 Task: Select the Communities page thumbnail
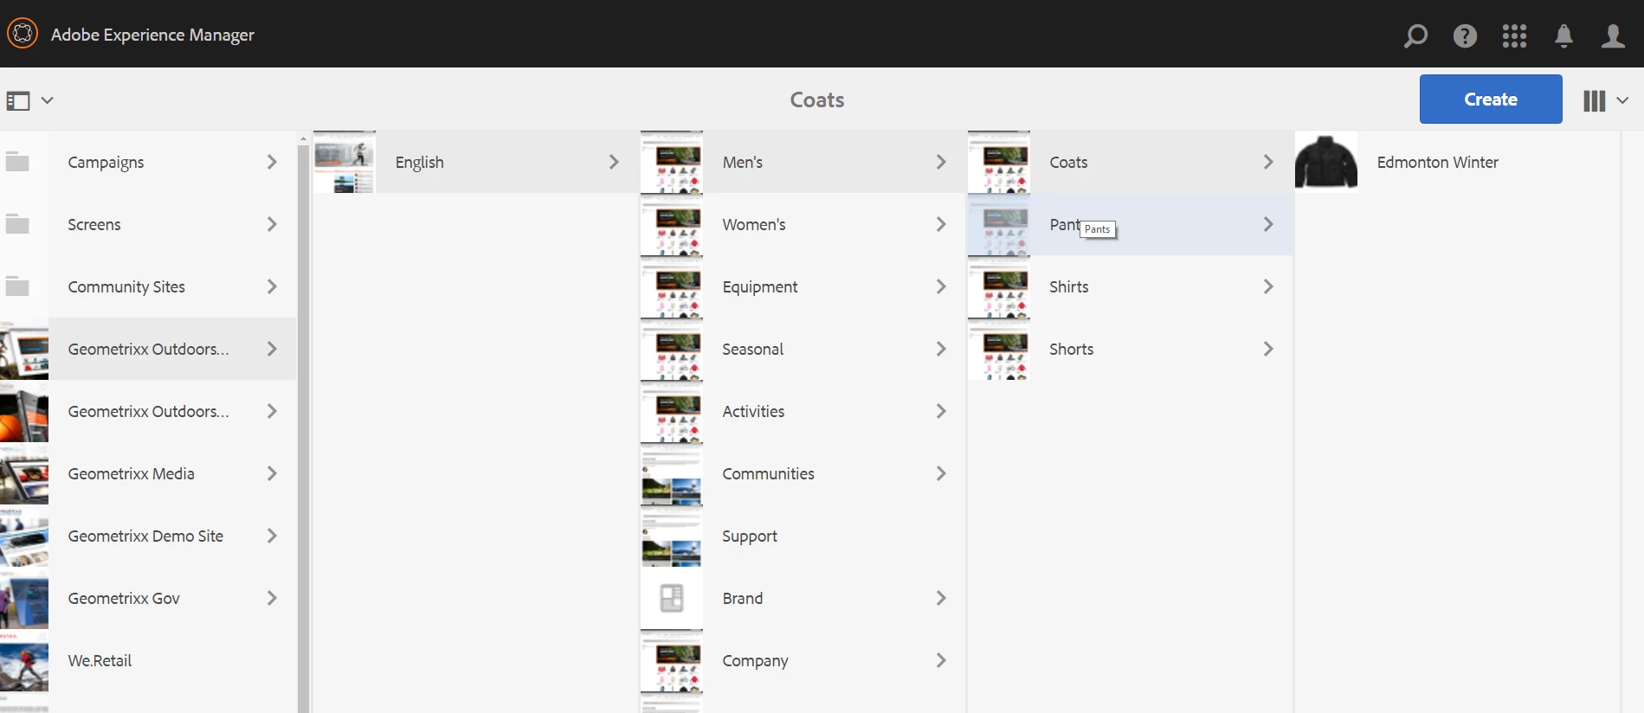671,473
